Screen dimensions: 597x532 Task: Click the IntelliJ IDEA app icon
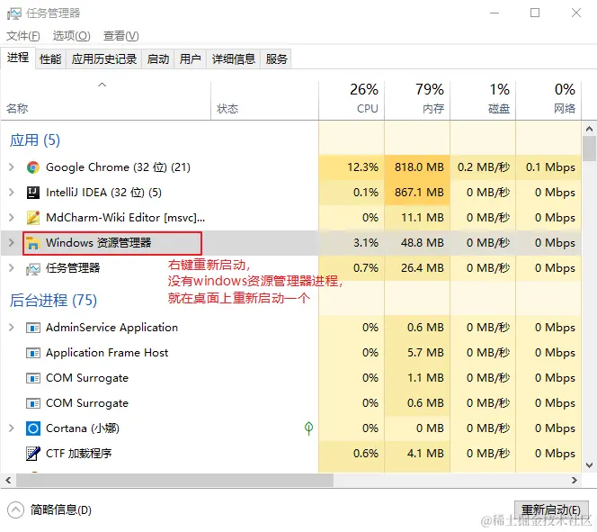[x=33, y=193]
